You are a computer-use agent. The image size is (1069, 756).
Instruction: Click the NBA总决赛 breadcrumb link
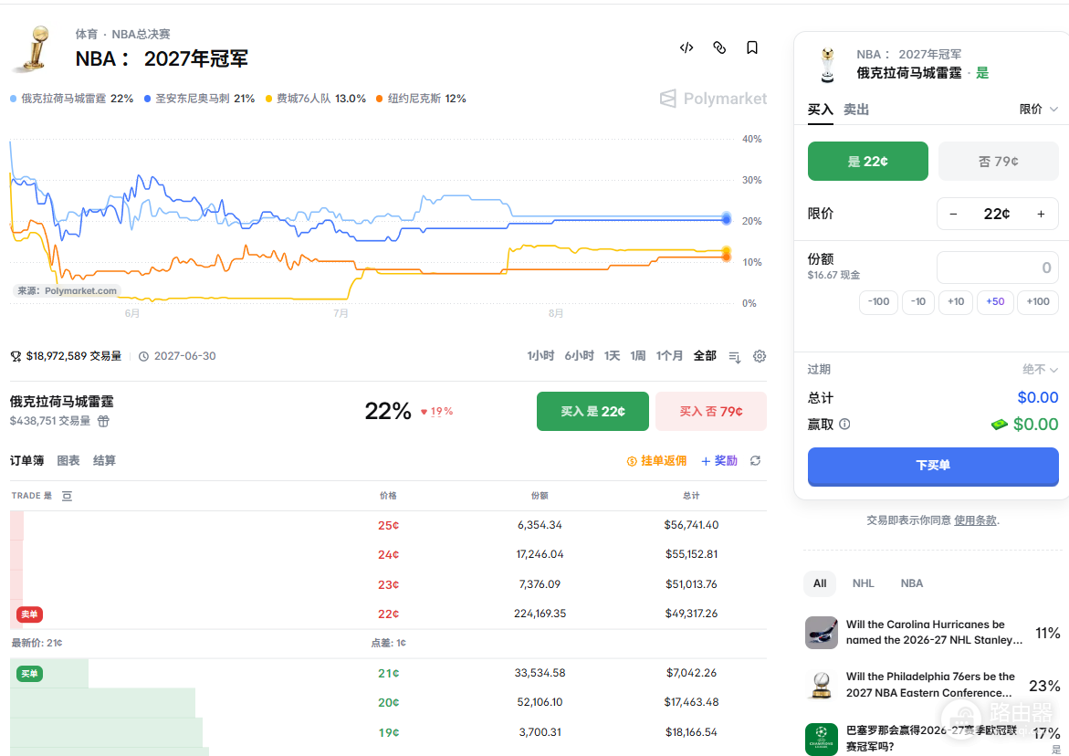click(141, 34)
